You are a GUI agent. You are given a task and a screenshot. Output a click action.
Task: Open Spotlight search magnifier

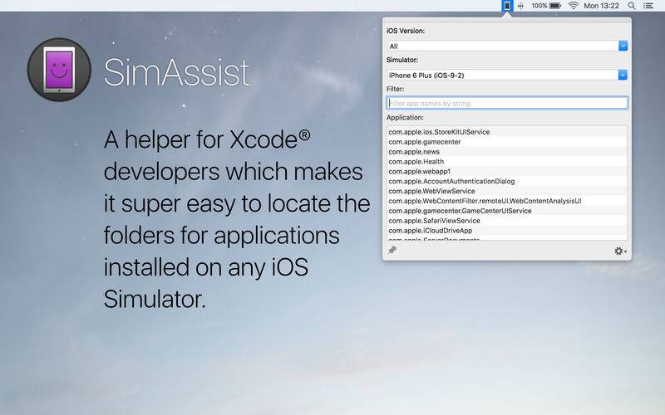pyautogui.click(x=632, y=6)
